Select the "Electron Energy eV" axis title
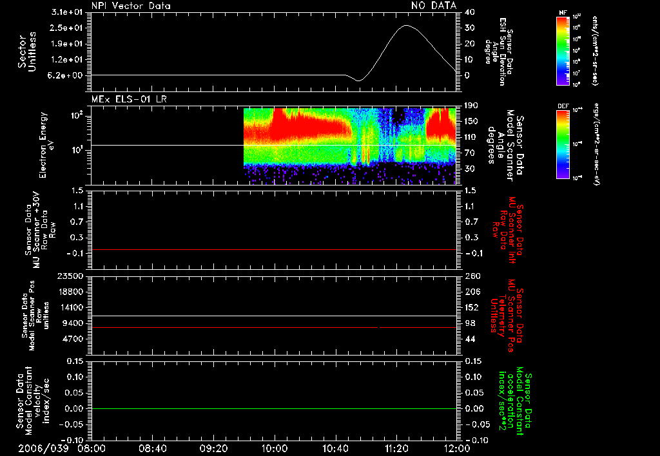 [x=46, y=145]
